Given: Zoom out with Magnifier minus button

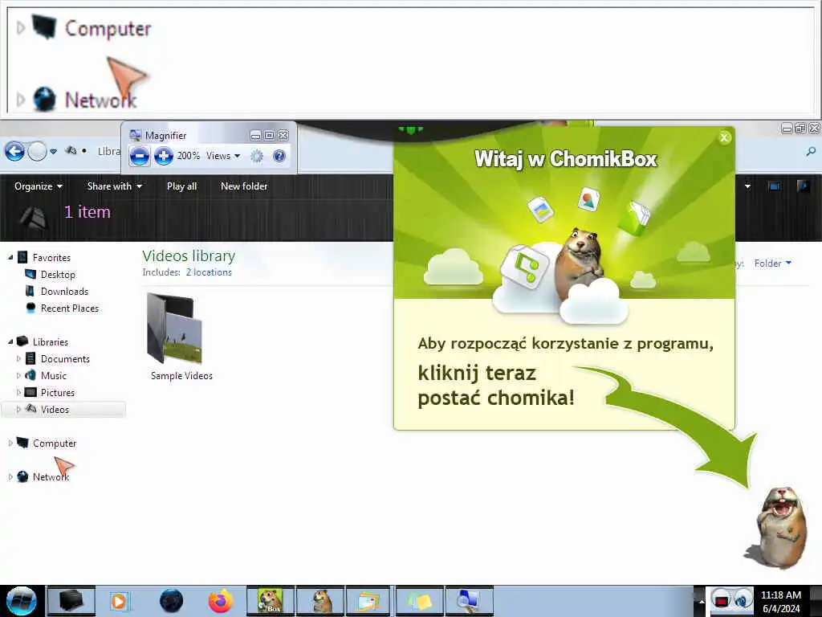Looking at the screenshot, I should [140, 157].
